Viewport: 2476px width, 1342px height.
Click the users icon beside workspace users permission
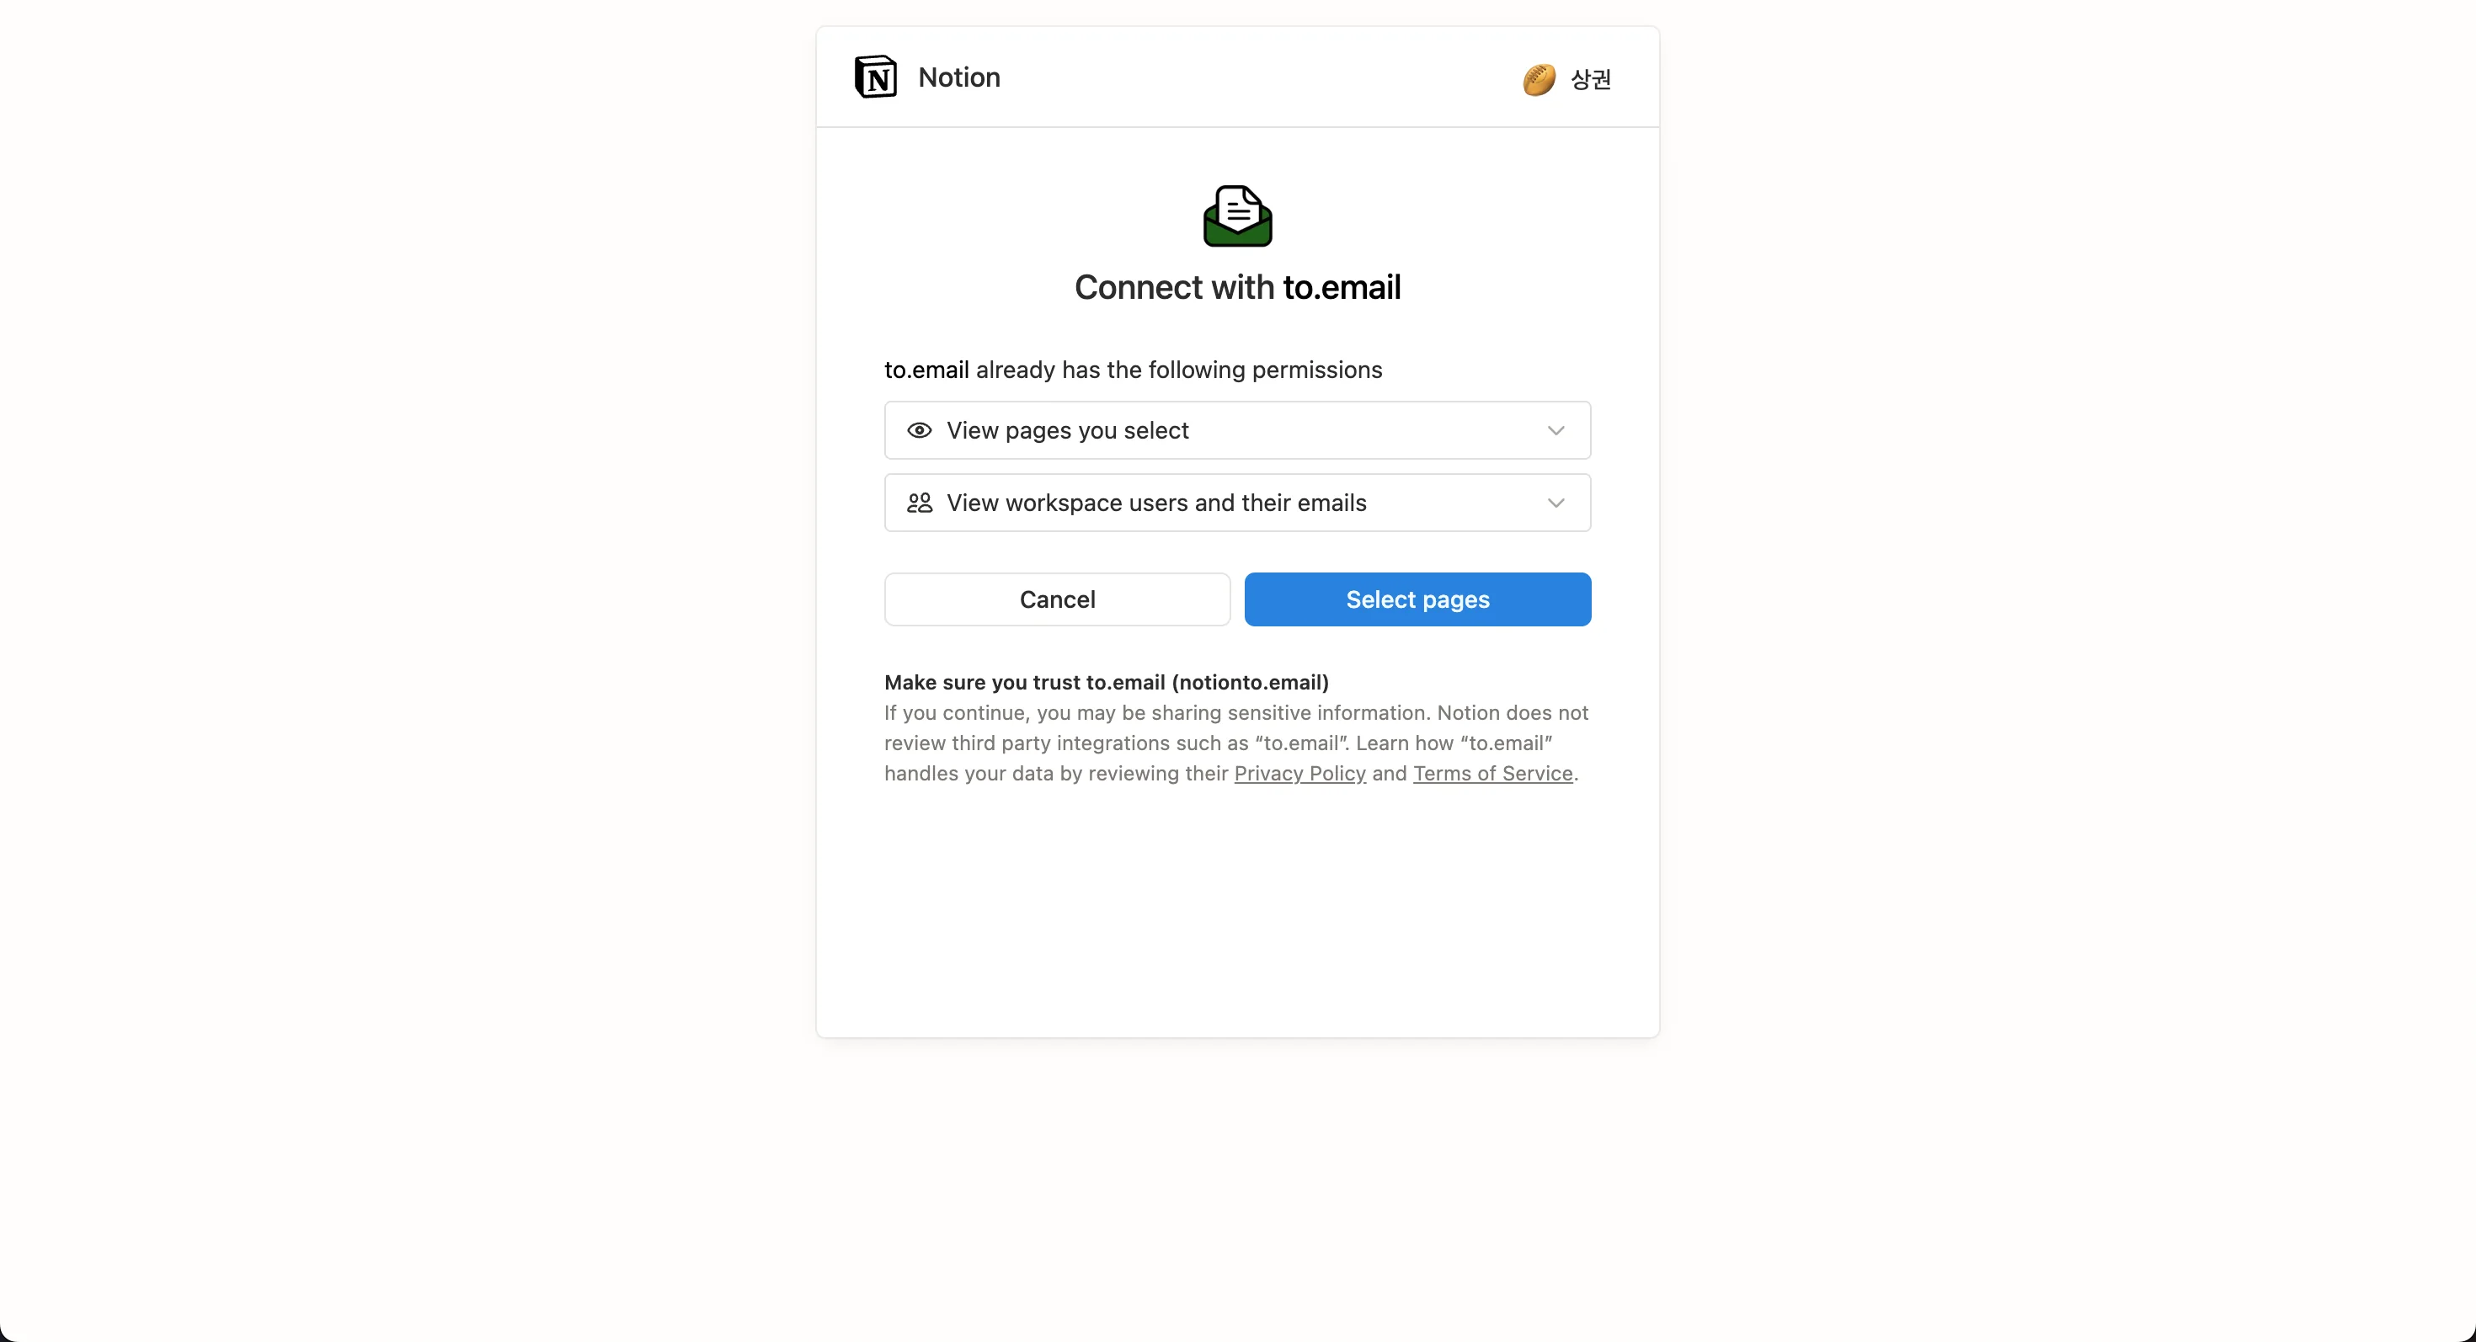point(919,503)
